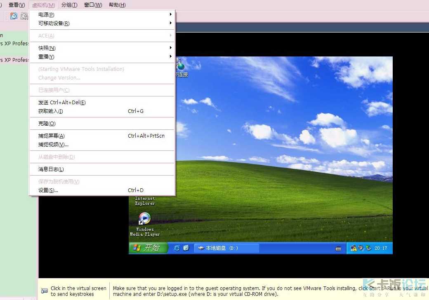Expand the 可移动设备(R) submenu
Viewport: 429px width, 300px height.
coord(102,23)
